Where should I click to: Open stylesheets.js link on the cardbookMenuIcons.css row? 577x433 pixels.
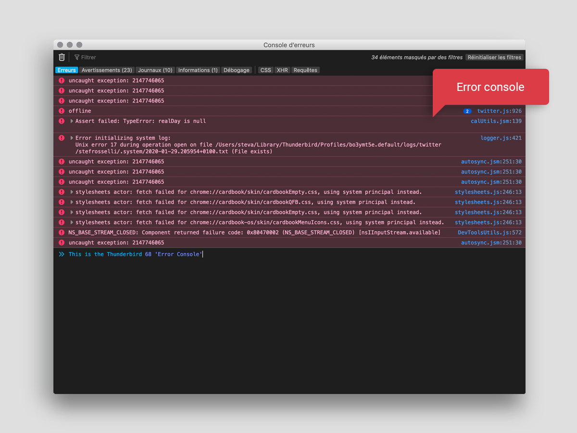pyautogui.click(x=488, y=222)
